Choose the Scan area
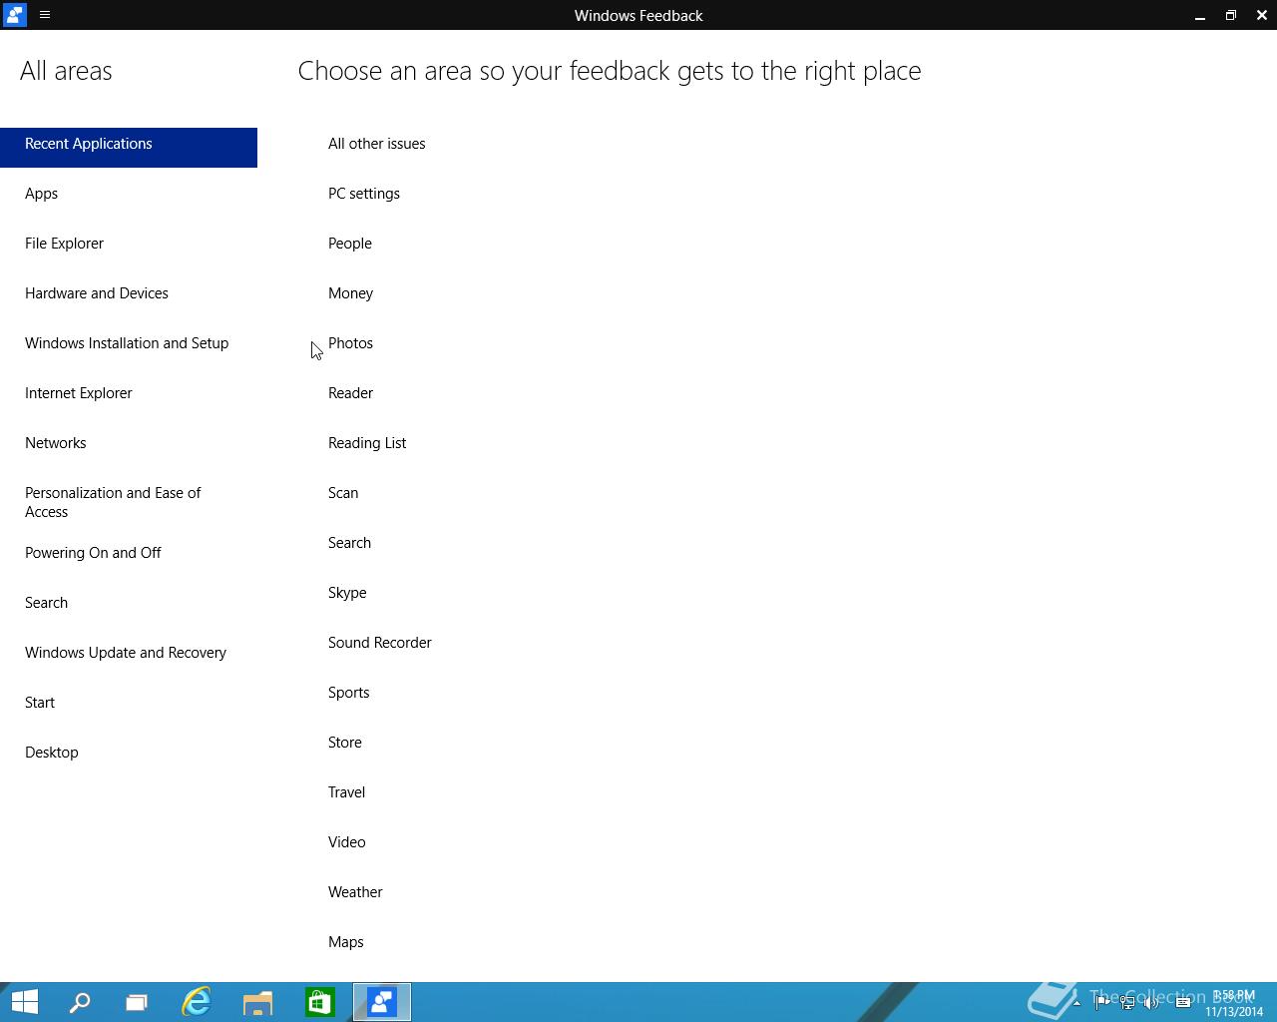Screen dimensions: 1277x1022 click(x=343, y=493)
